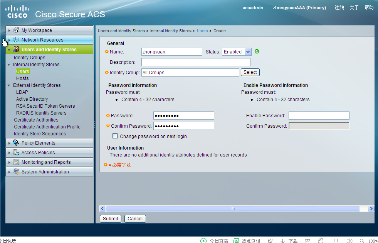The image size is (378, 243).
Task: Click the horizontal scrollbar thumb
Action: [x=233, y=209]
